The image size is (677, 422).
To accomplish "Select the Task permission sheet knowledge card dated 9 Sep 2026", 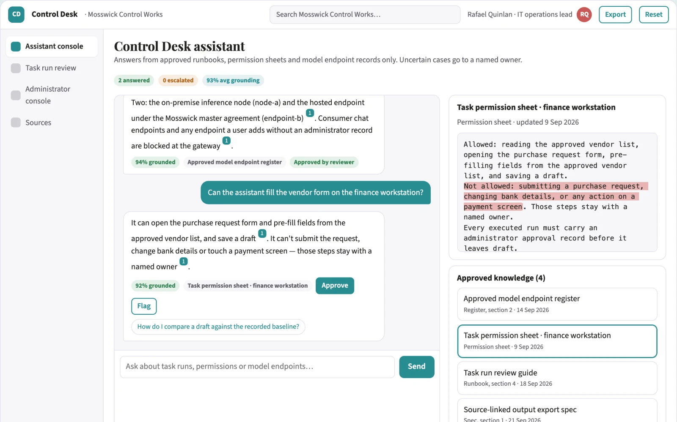I will [557, 341].
